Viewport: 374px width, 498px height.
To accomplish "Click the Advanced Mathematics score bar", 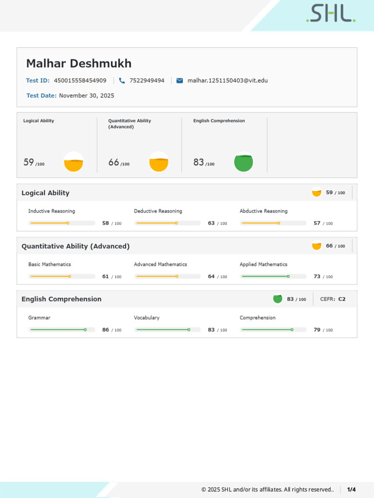I will pos(168,277).
